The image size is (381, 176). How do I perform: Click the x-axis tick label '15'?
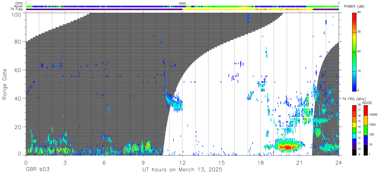[222, 162]
